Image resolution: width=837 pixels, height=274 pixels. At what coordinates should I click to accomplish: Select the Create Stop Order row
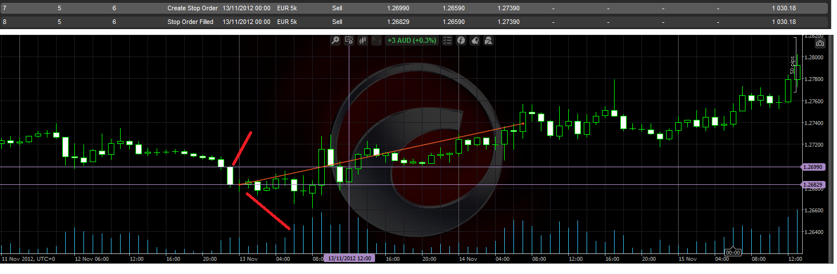click(x=414, y=9)
